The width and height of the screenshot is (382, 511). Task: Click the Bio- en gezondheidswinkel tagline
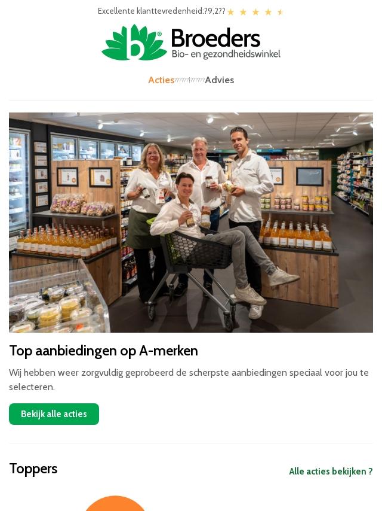coord(226,54)
